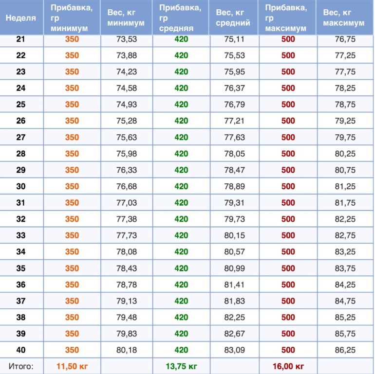Click the orange 350 in week 30 row

coord(72,186)
